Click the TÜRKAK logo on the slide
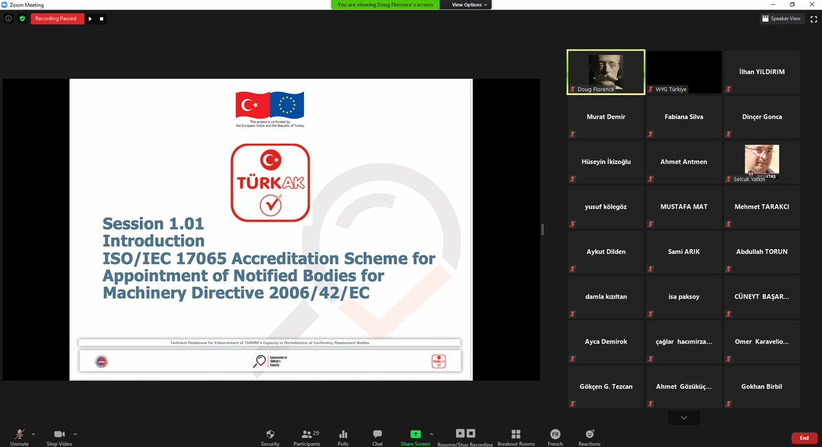Viewport: 822px width, 447px height. (270, 182)
